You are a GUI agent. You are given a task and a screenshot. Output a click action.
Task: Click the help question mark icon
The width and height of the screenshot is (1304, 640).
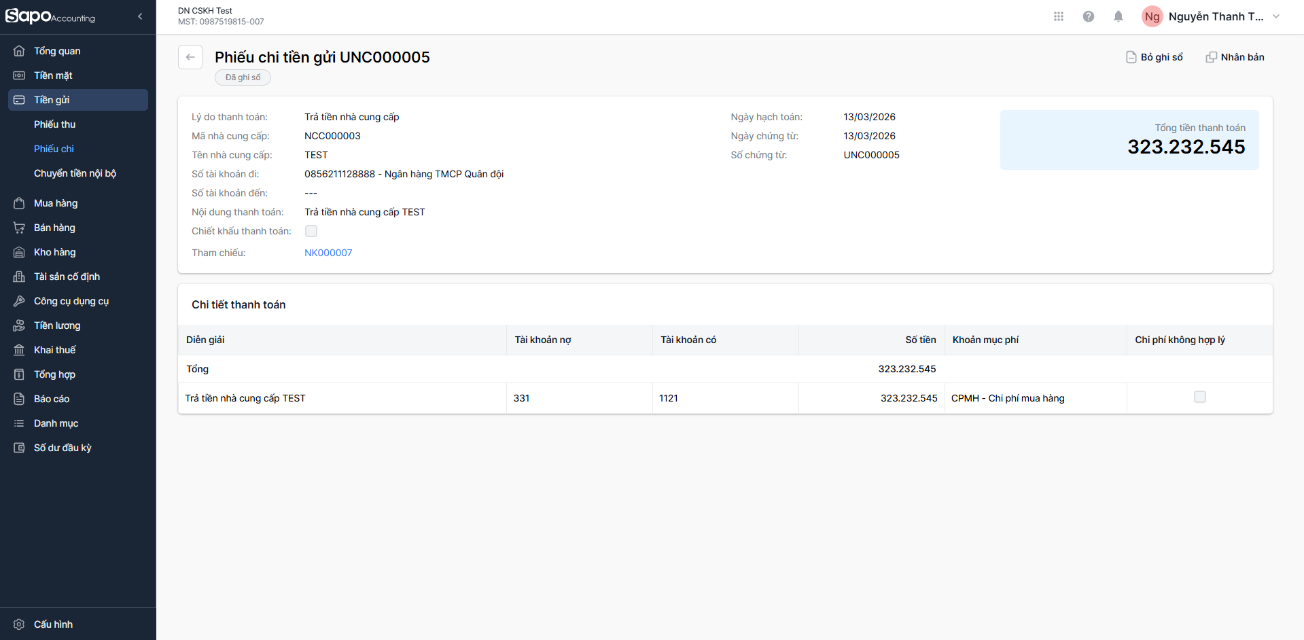click(1088, 16)
